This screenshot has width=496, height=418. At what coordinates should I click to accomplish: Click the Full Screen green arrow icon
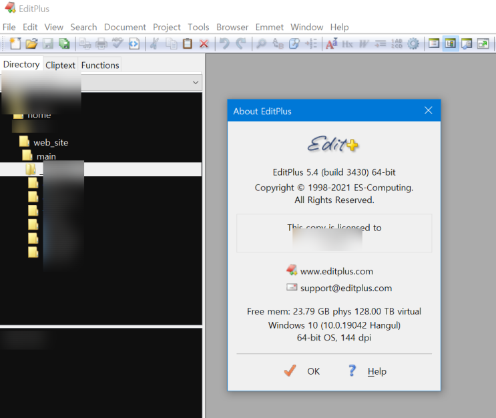coord(483,43)
